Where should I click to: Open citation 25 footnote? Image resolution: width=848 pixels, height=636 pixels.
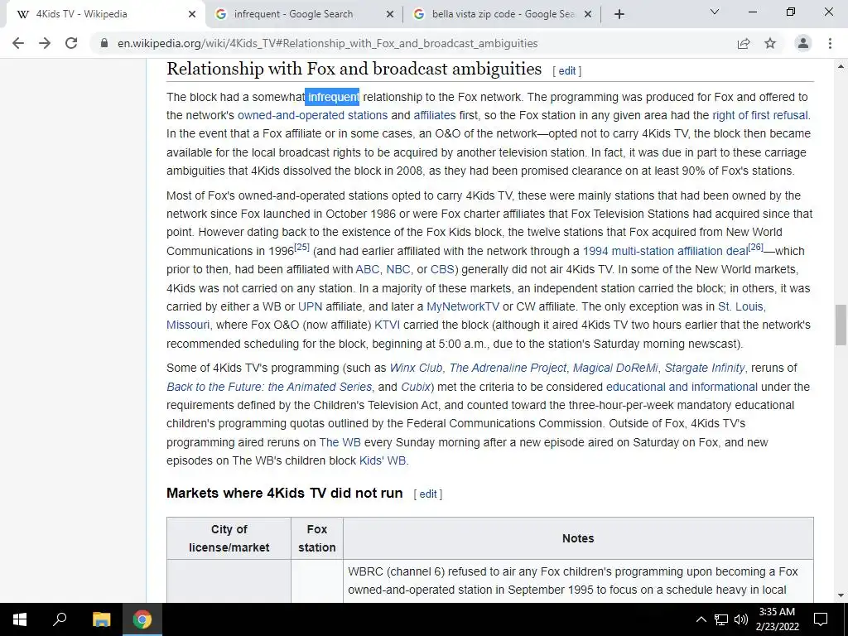click(301, 247)
